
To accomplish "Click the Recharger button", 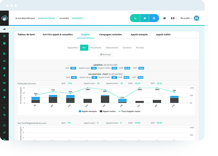I will (x=106, y=54).
